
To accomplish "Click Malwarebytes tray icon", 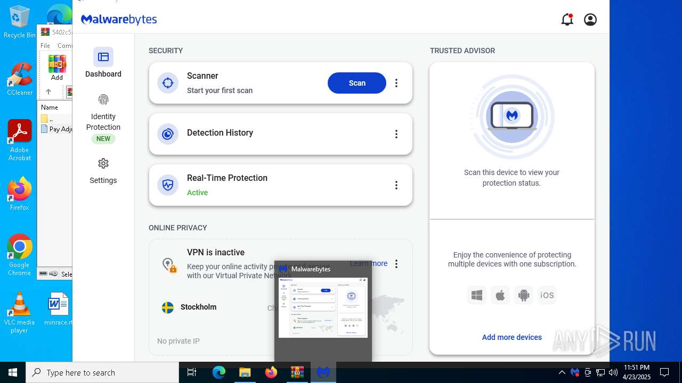I will point(575,372).
